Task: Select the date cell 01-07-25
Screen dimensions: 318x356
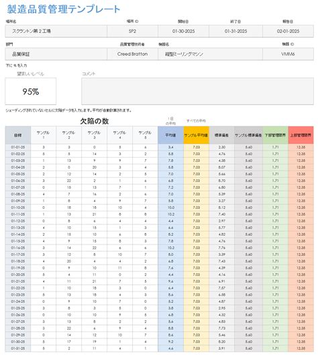Action: coord(18,187)
